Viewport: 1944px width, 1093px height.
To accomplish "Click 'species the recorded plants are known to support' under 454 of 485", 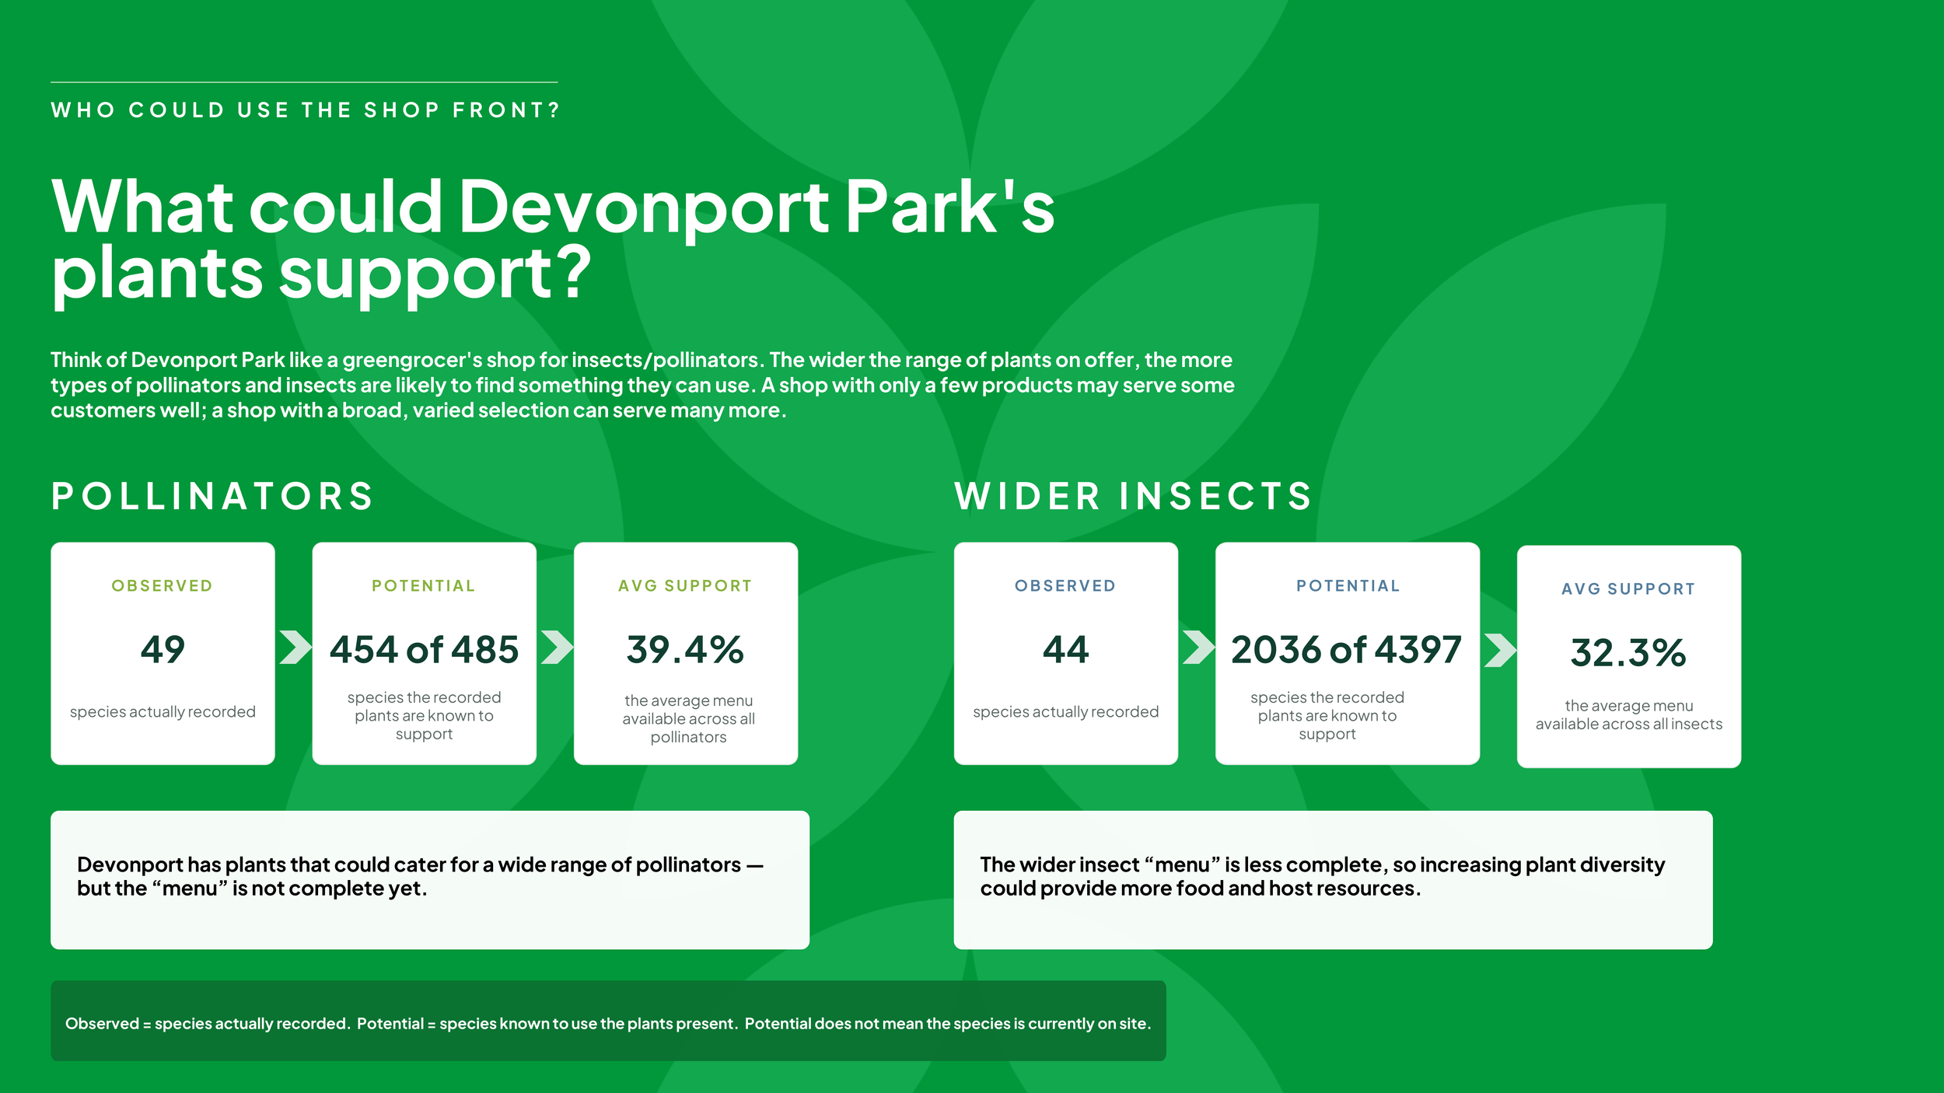I will pyautogui.click(x=424, y=716).
